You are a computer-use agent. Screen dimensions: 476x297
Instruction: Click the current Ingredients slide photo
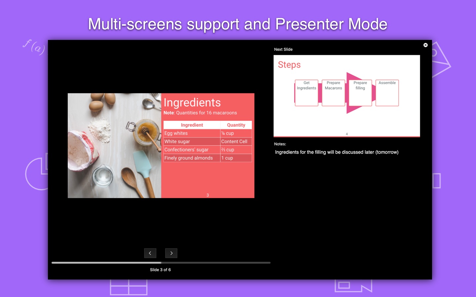[114, 146]
